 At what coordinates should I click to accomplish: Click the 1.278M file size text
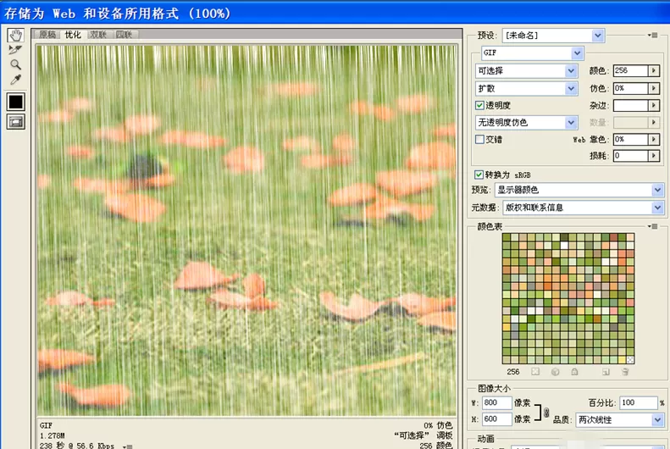pyautogui.click(x=53, y=435)
